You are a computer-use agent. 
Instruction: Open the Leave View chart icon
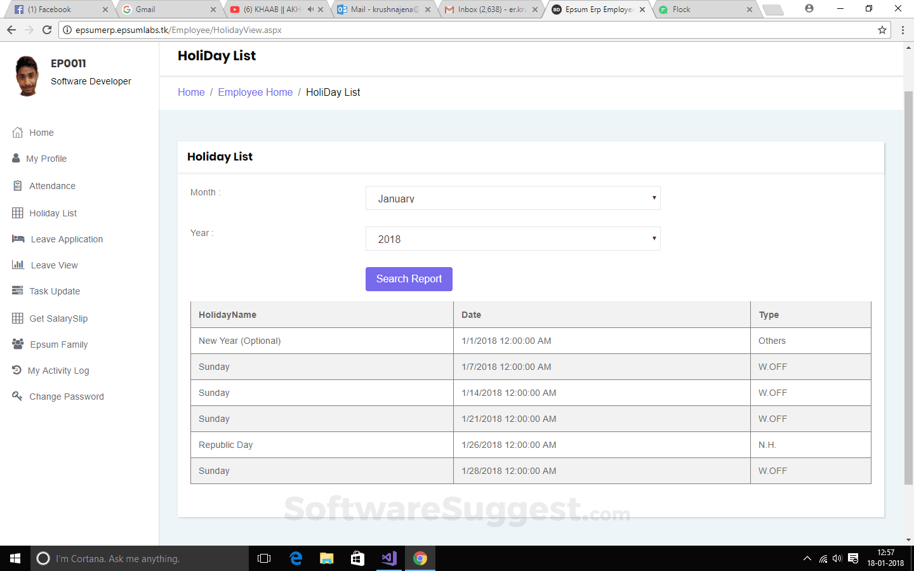(17, 265)
